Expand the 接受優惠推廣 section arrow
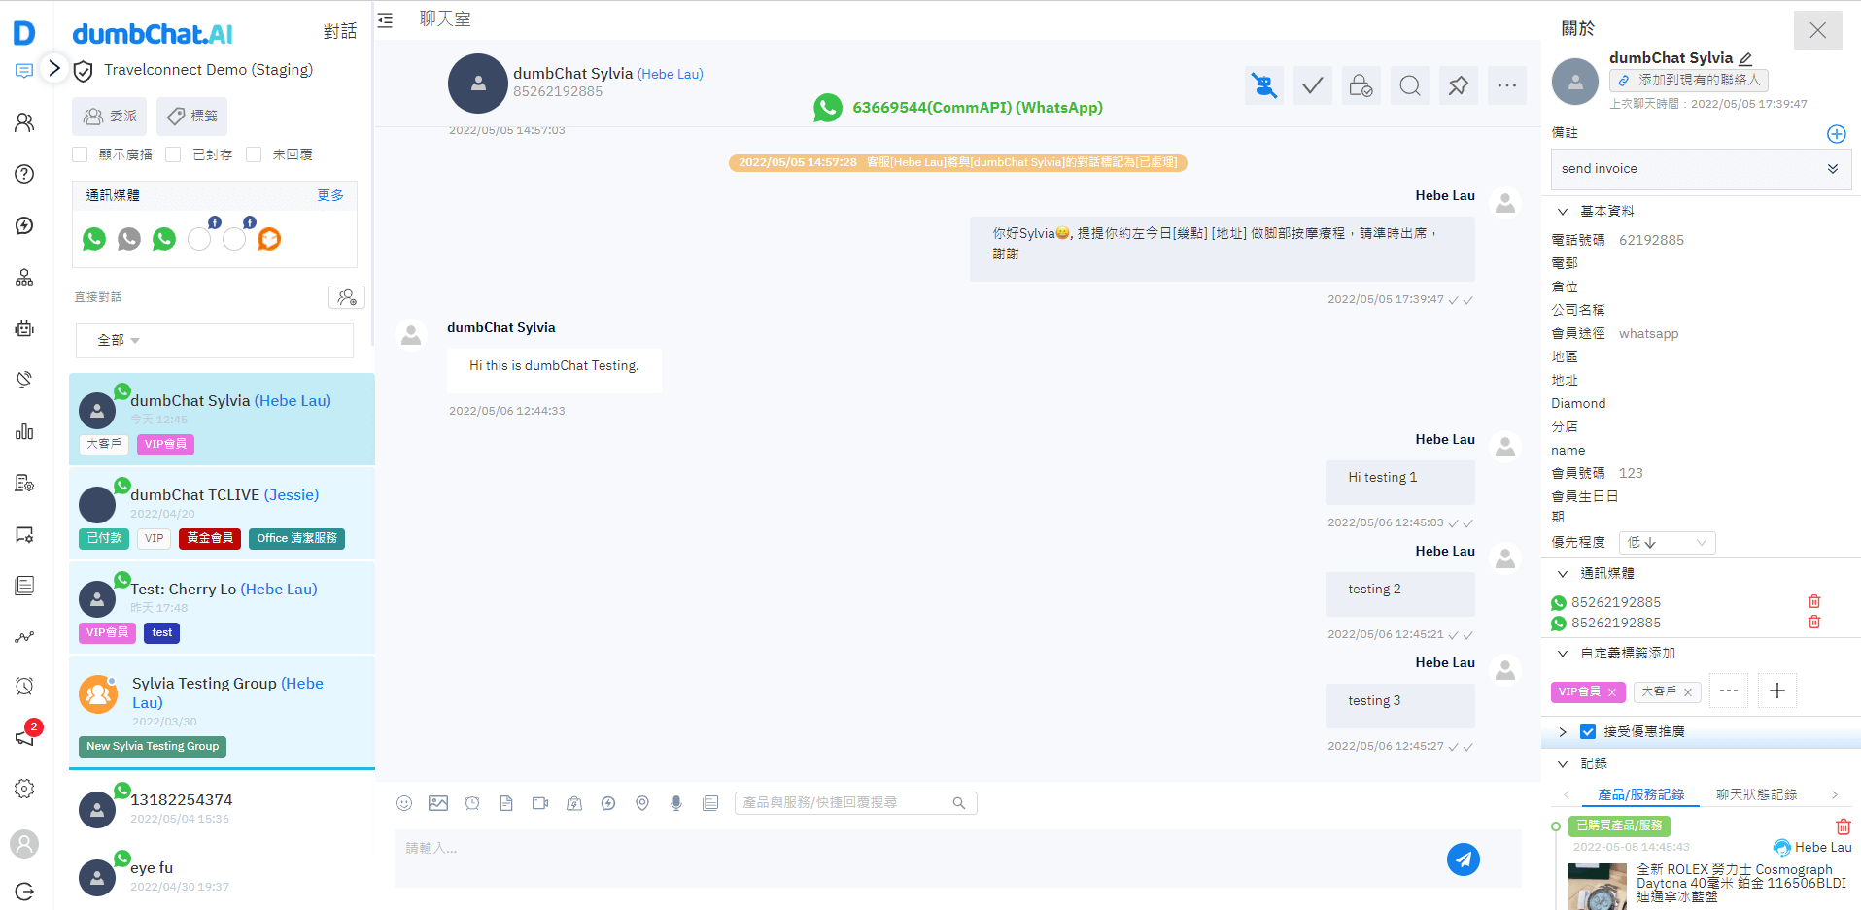Image resolution: width=1861 pixels, height=910 pixels. [x=1563, y=731]
